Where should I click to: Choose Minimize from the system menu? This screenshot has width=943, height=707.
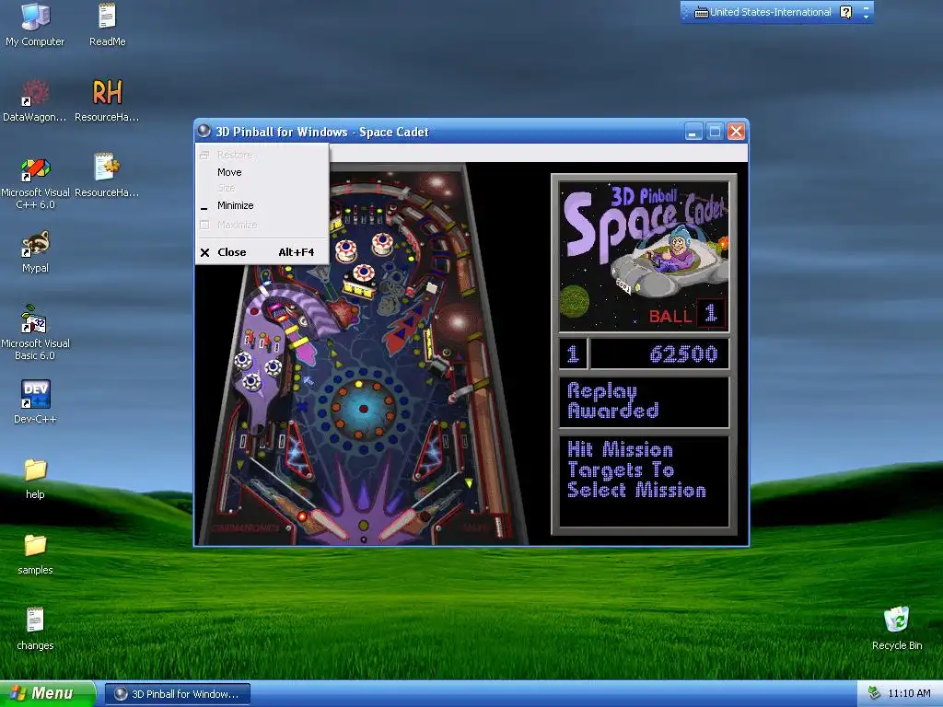click(262, 205)
